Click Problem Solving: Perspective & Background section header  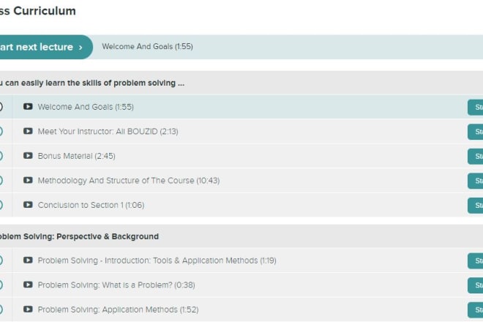click(79, 236)
